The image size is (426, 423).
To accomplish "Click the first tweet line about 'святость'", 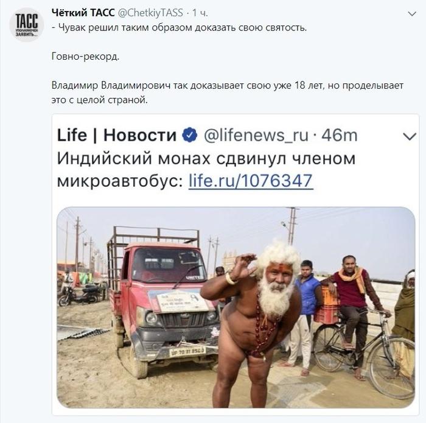I will click(179, 28).
